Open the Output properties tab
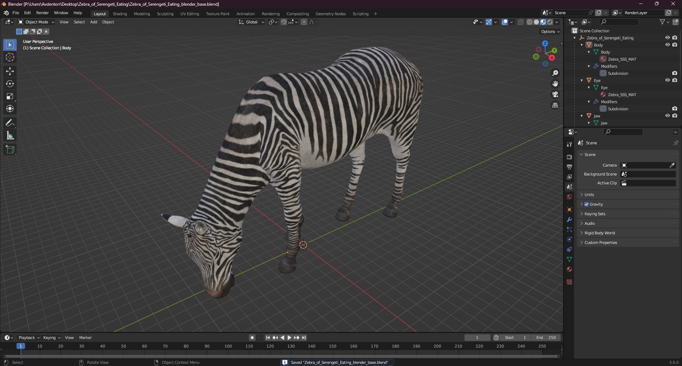682x366 pixels. pyautogui.click(x=569, y=167)
